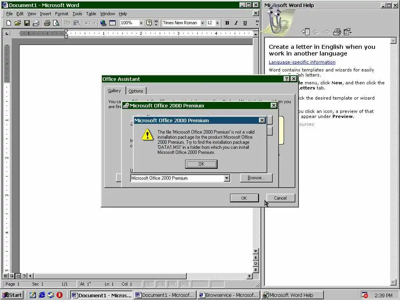This screenshot has width=400, height=300.
Task: Click the Microsoft Word Help question icon
Action: click(149, 23)
